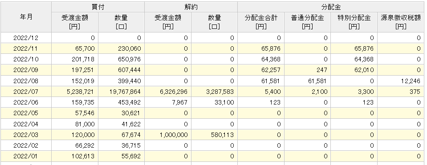The image size is (427, 165).
Task: Click the 分配金合計 column header
Action: pyautogui.click(x=261, y=22)
